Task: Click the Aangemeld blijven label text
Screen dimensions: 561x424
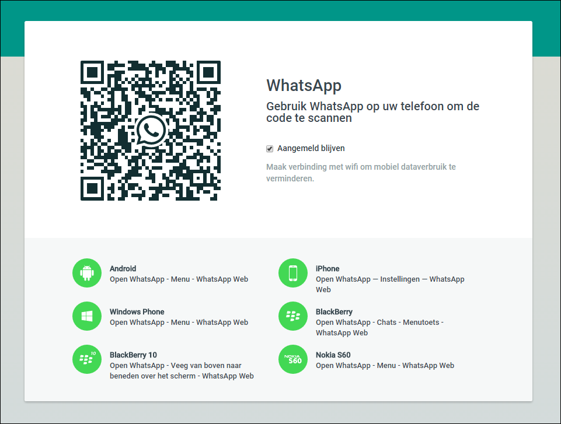Action: (311, 149)
